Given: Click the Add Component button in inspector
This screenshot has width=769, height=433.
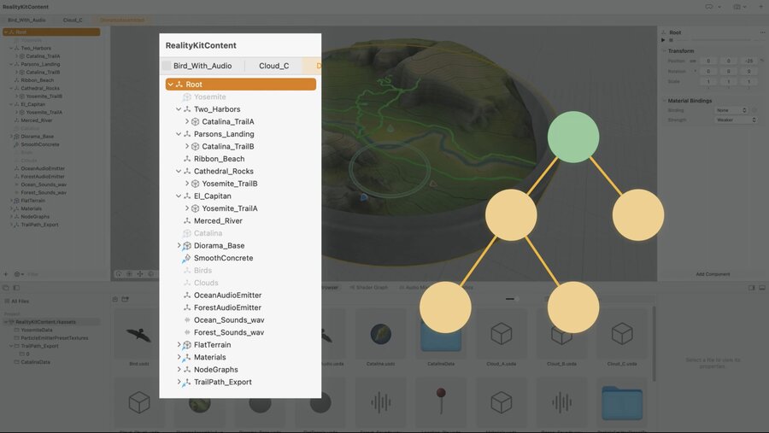Looking at the screenshot, I should (x=713, y=274).
